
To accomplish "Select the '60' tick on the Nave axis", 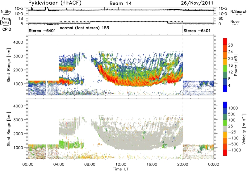I will 221,19.
